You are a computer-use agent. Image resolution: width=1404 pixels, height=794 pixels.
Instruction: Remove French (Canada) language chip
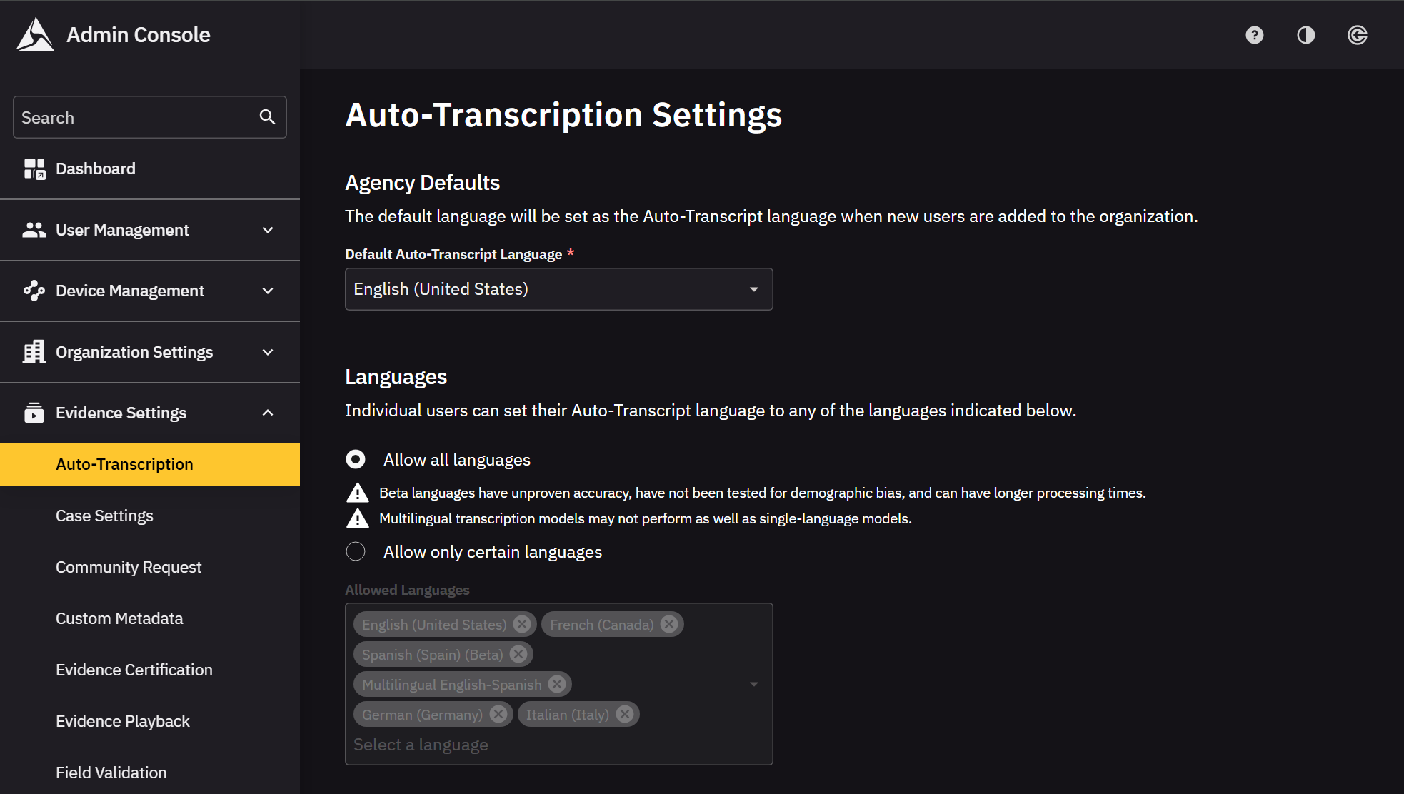pyautogui.click(x=668, y=624)
